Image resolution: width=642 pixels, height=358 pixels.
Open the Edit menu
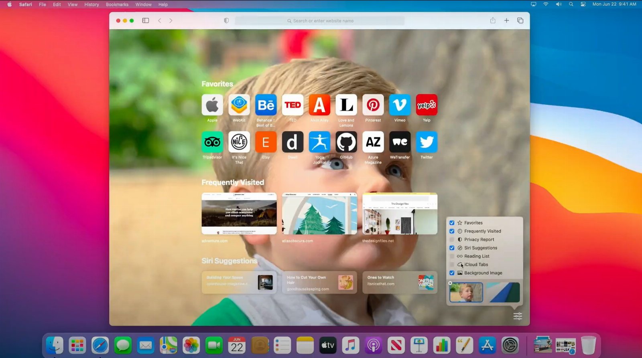point(57,4)
